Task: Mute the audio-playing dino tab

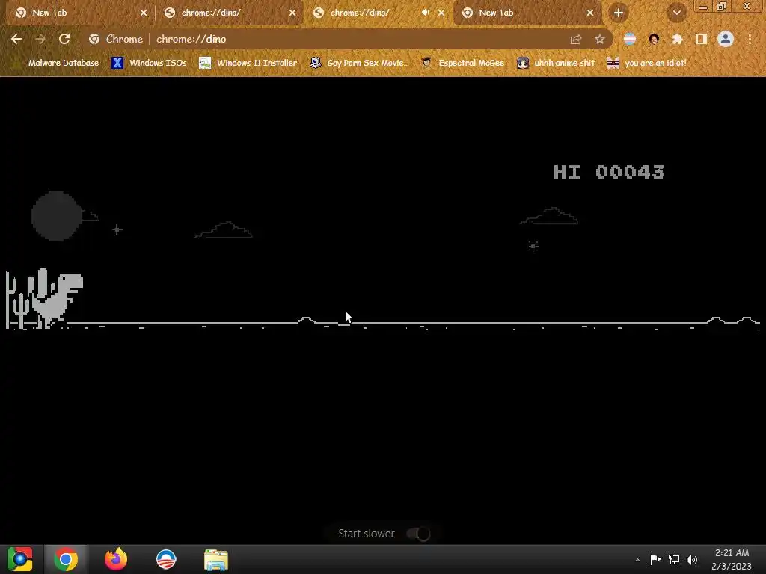Action: (425, 13)
